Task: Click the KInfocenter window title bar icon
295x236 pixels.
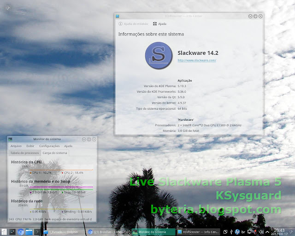Action: [x=118, y=16]
